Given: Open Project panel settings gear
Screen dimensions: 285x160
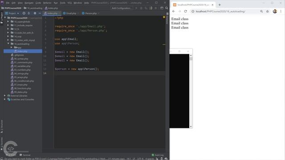Looking at the screenshot, I should pyautogui.click(x=35, y=13).
